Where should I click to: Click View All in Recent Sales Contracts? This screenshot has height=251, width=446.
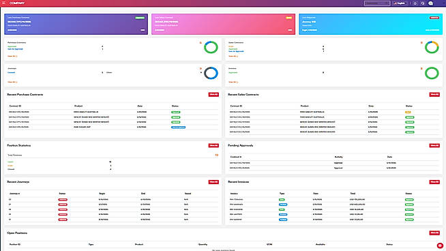click(434, 95)
